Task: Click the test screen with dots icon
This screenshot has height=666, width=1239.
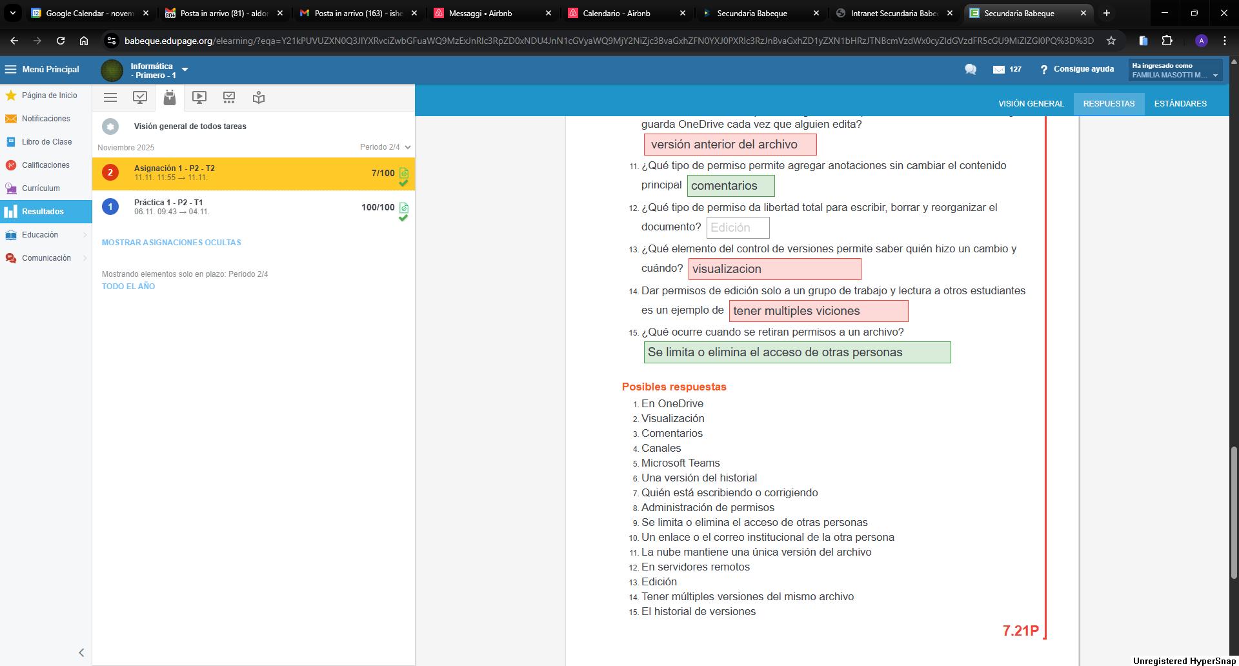Action: [x=229, y=97]
